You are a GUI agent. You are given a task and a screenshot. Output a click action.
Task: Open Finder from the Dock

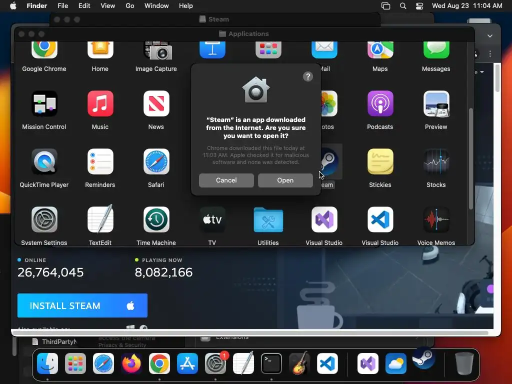click(x=47, y=363)
